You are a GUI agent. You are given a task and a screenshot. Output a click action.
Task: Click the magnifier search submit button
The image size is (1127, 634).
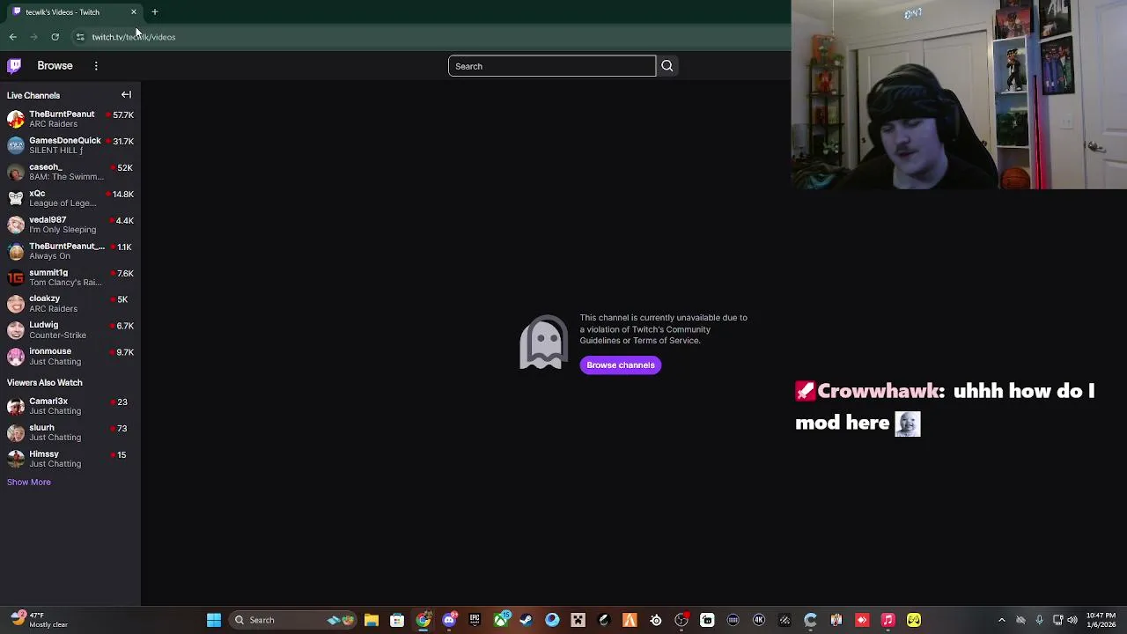(x=667, y=66)
